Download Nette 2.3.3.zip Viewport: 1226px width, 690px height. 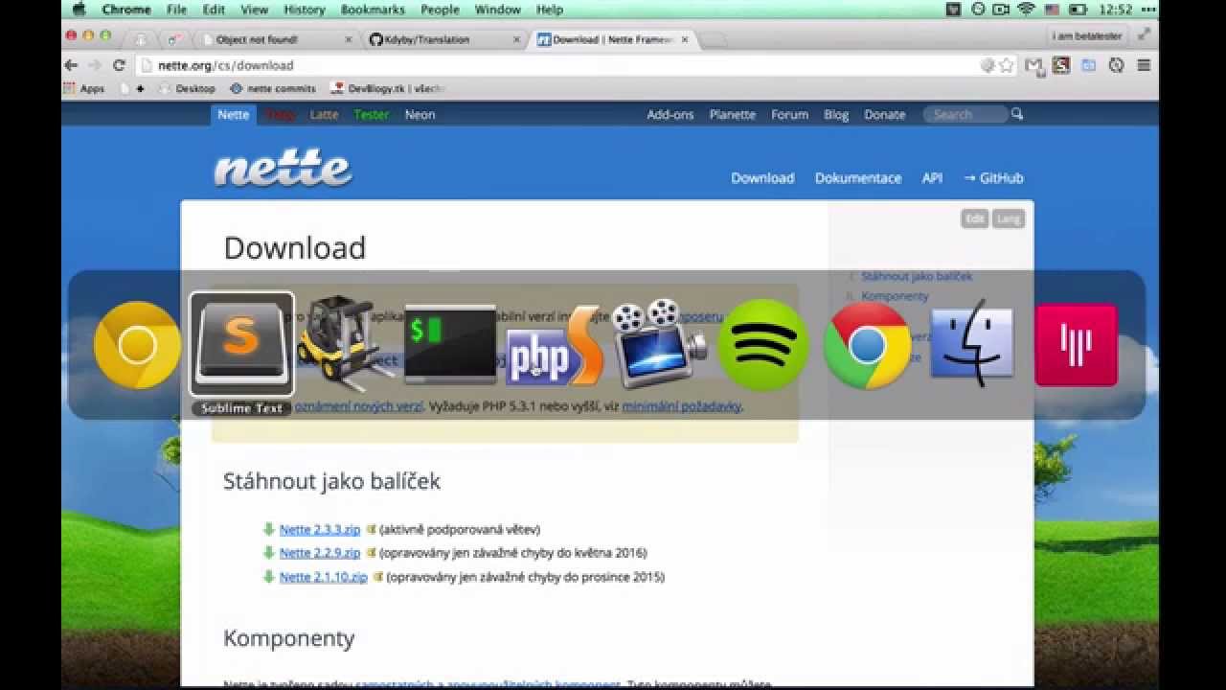pyautogui.click(x=320, y=529)
